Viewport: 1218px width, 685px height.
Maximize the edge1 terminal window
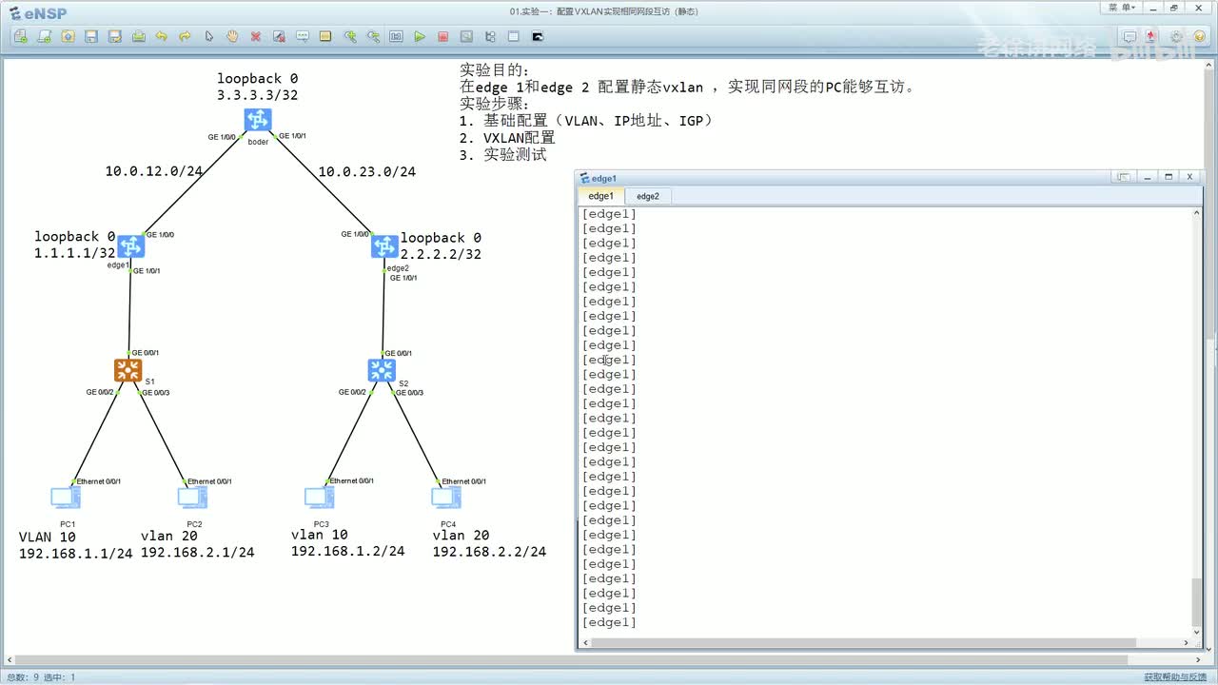tap(1169, 177)
